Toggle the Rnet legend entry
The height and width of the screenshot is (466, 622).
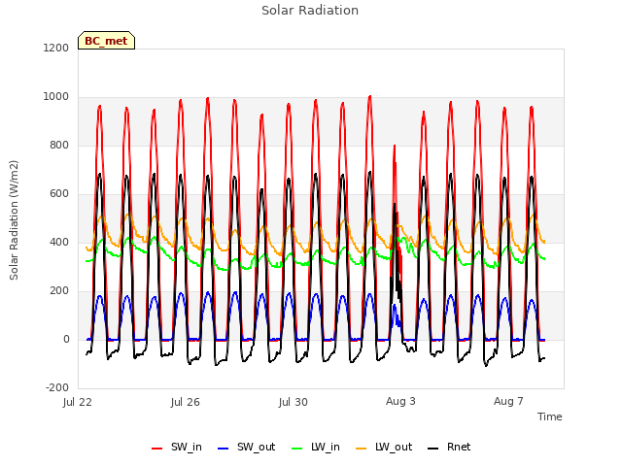(449, 448)
